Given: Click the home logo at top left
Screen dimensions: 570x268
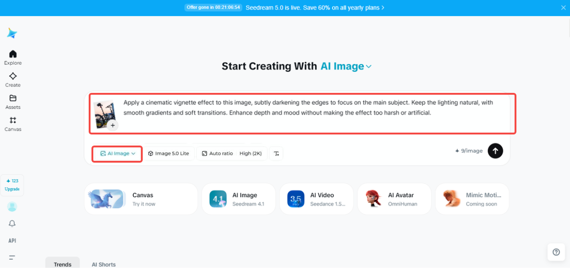Looking at the screenshot, I should coord(12,33).
